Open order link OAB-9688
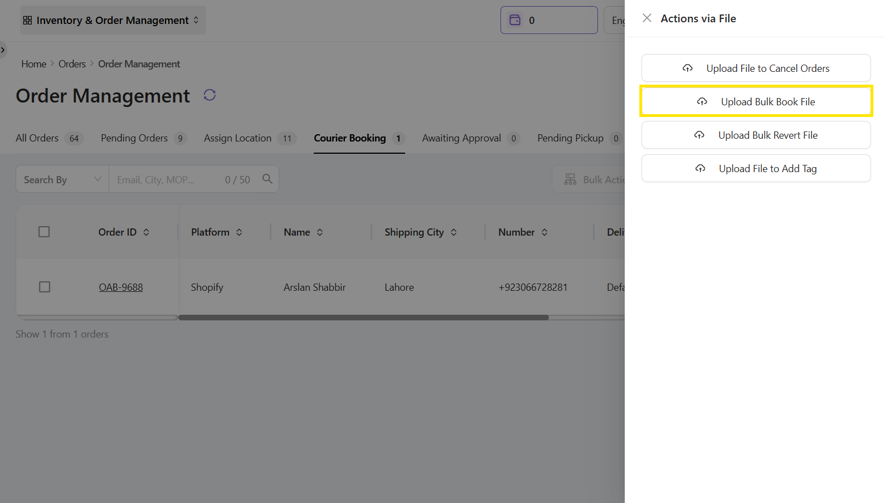The height and width of the screenshot is (503, 885). pos(121,287)
